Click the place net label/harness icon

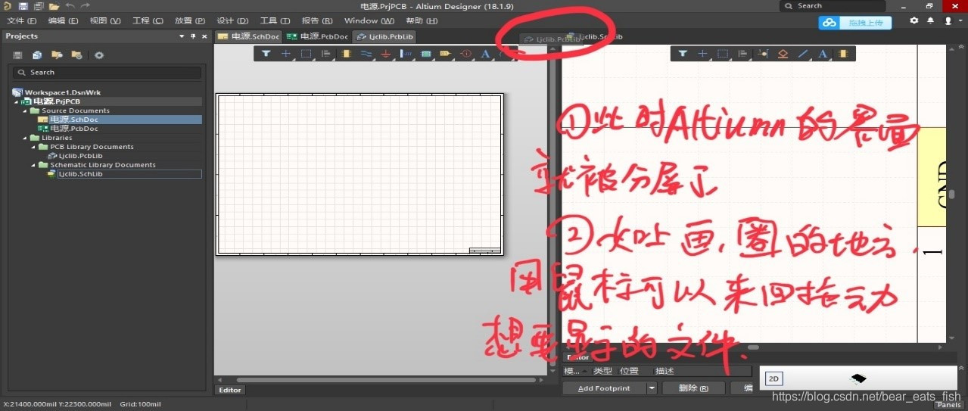(406, 54)
